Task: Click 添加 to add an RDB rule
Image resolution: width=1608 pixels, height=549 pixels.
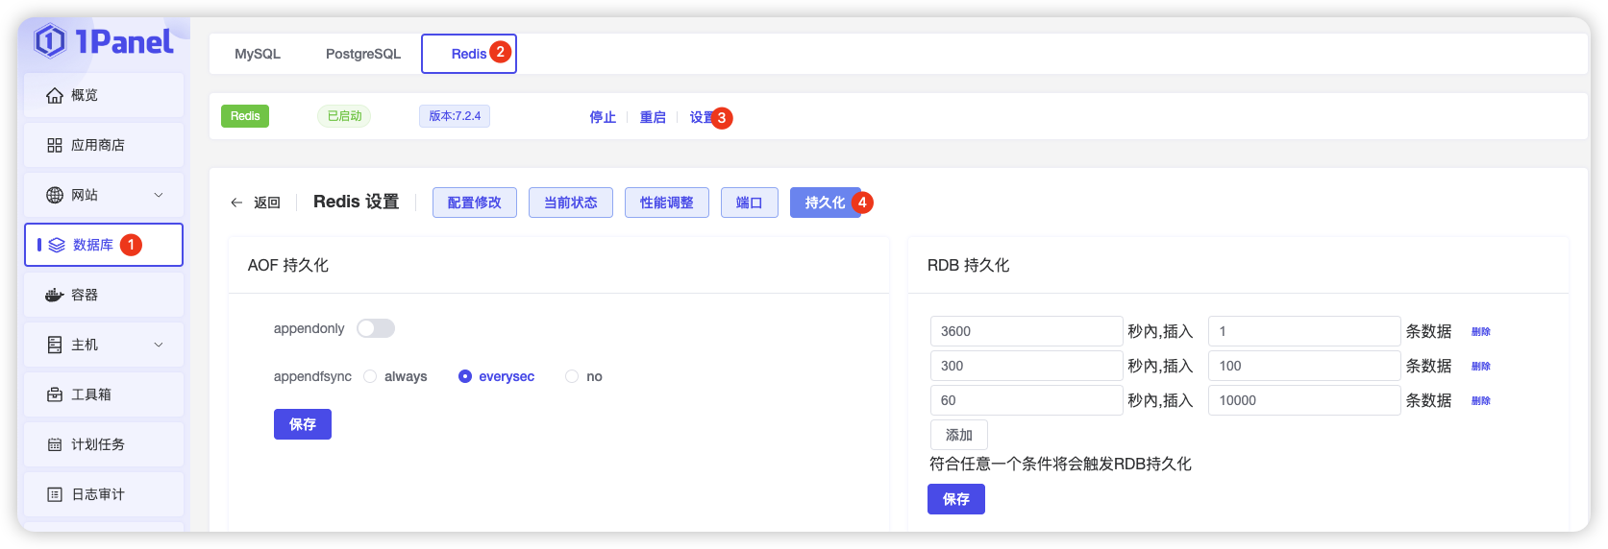Action: (959, 435)
